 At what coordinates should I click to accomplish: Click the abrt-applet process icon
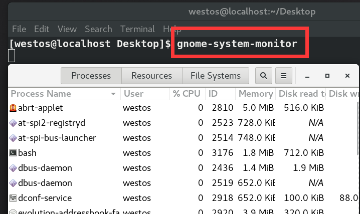pyautogui.click(x=13, y=108)
